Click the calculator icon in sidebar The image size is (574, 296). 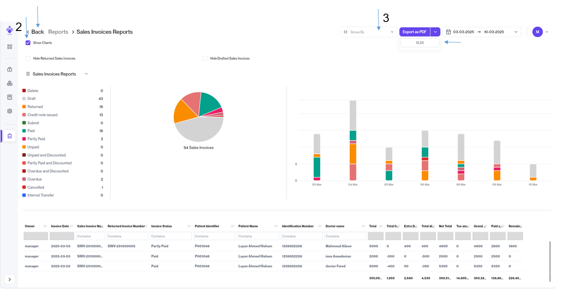9,97
